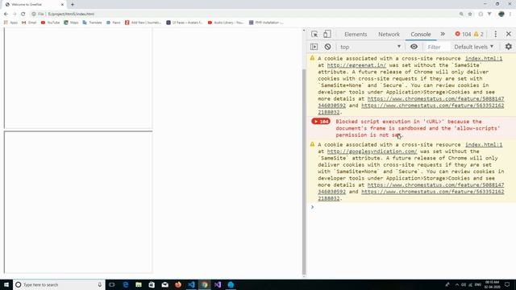Open the Translate bookmark

point(92,23)
